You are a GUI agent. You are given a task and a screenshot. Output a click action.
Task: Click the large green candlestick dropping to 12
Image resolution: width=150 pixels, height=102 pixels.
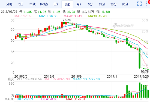[140, 58]
